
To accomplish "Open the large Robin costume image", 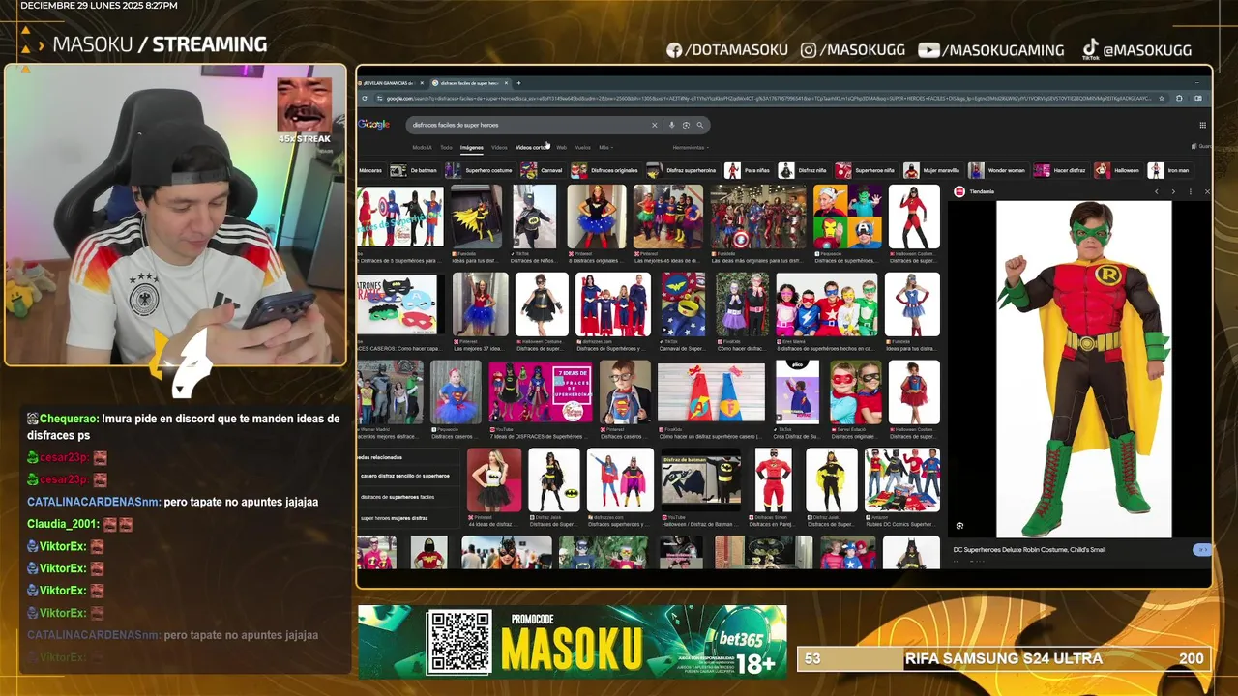I will [1083, 369].
